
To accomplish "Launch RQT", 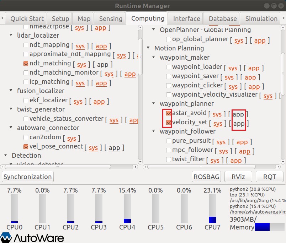I will pos(270,177).
